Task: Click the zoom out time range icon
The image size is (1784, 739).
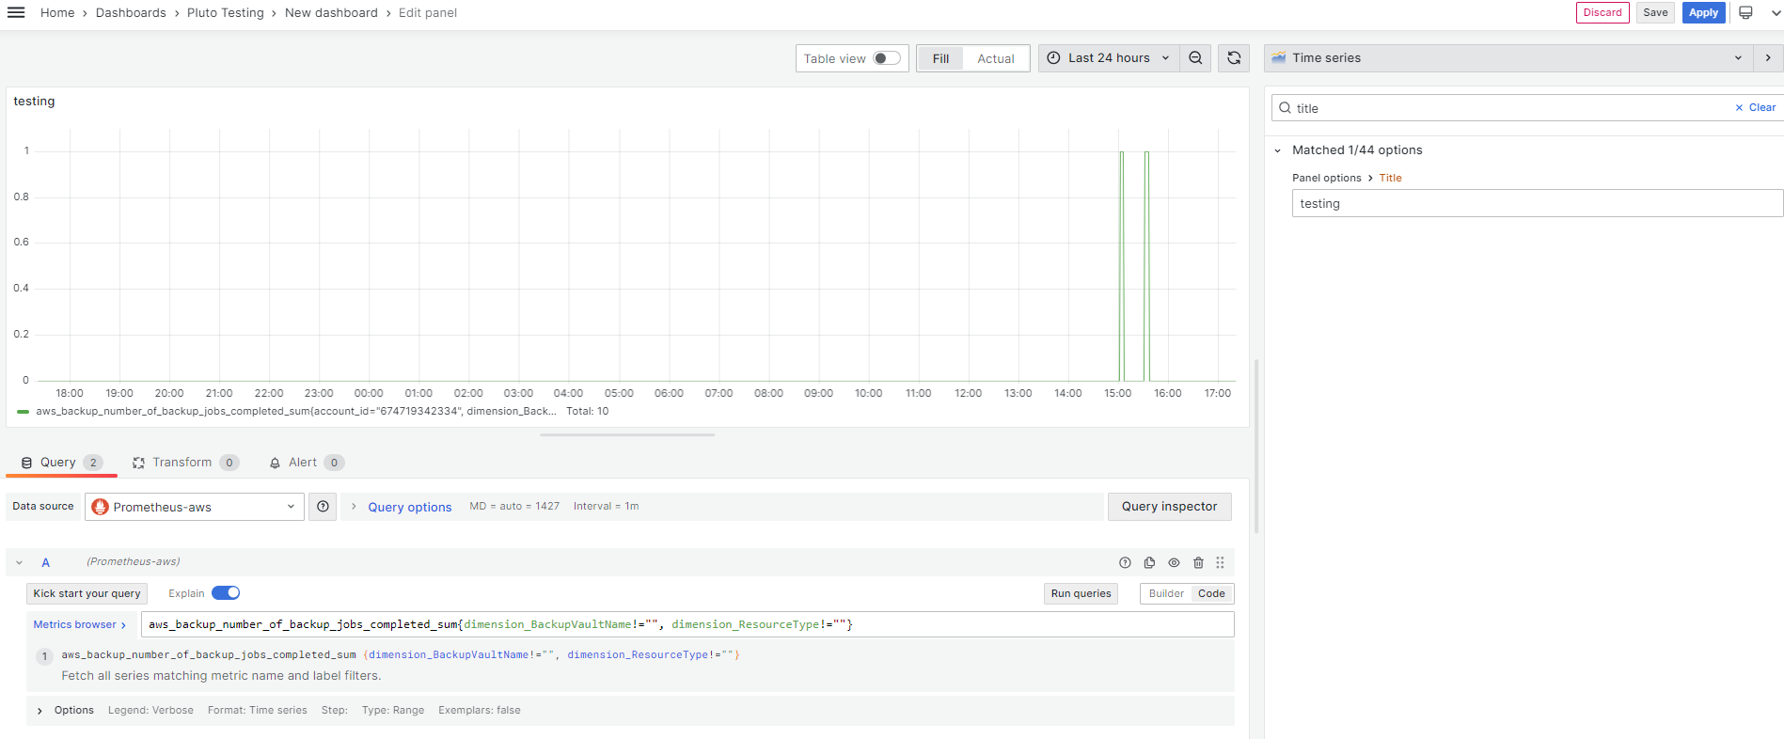Action: [1195, 58]
